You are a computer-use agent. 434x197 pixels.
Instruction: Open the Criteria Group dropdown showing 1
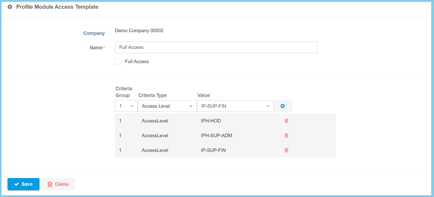click(x=126, y=106)
